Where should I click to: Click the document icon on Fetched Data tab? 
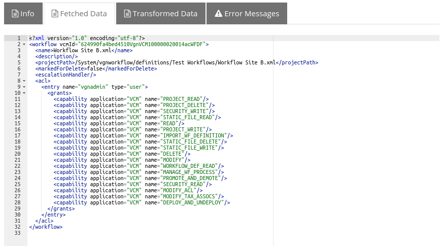[55, 14]
